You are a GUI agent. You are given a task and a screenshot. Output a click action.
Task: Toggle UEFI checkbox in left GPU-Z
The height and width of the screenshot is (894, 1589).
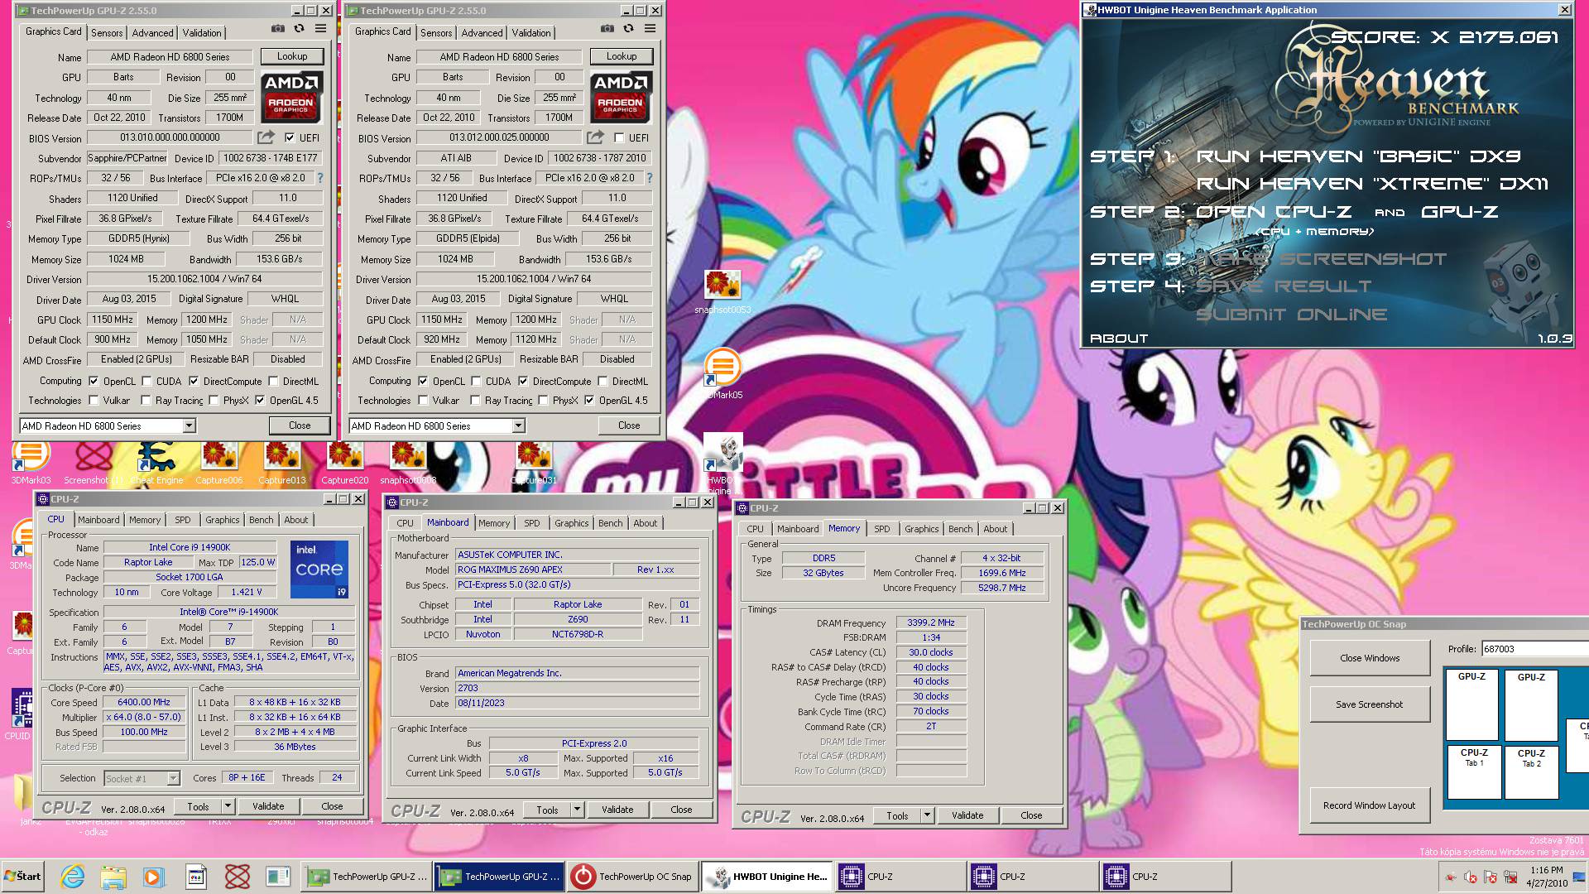(289, 137)
